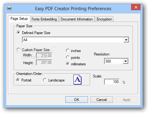Open the Fonts Embedding tab
149x114 pixels.
44,19
